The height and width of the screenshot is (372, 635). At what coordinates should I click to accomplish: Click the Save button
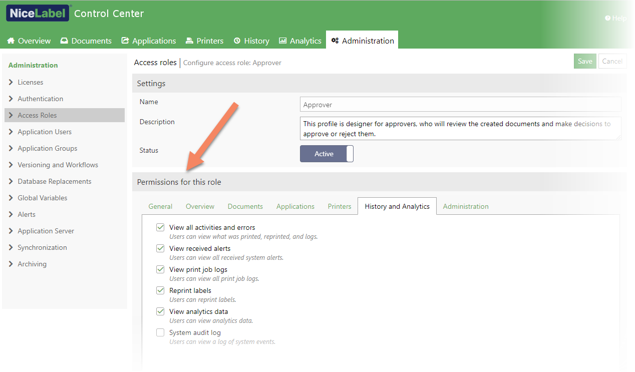point(585,61)
